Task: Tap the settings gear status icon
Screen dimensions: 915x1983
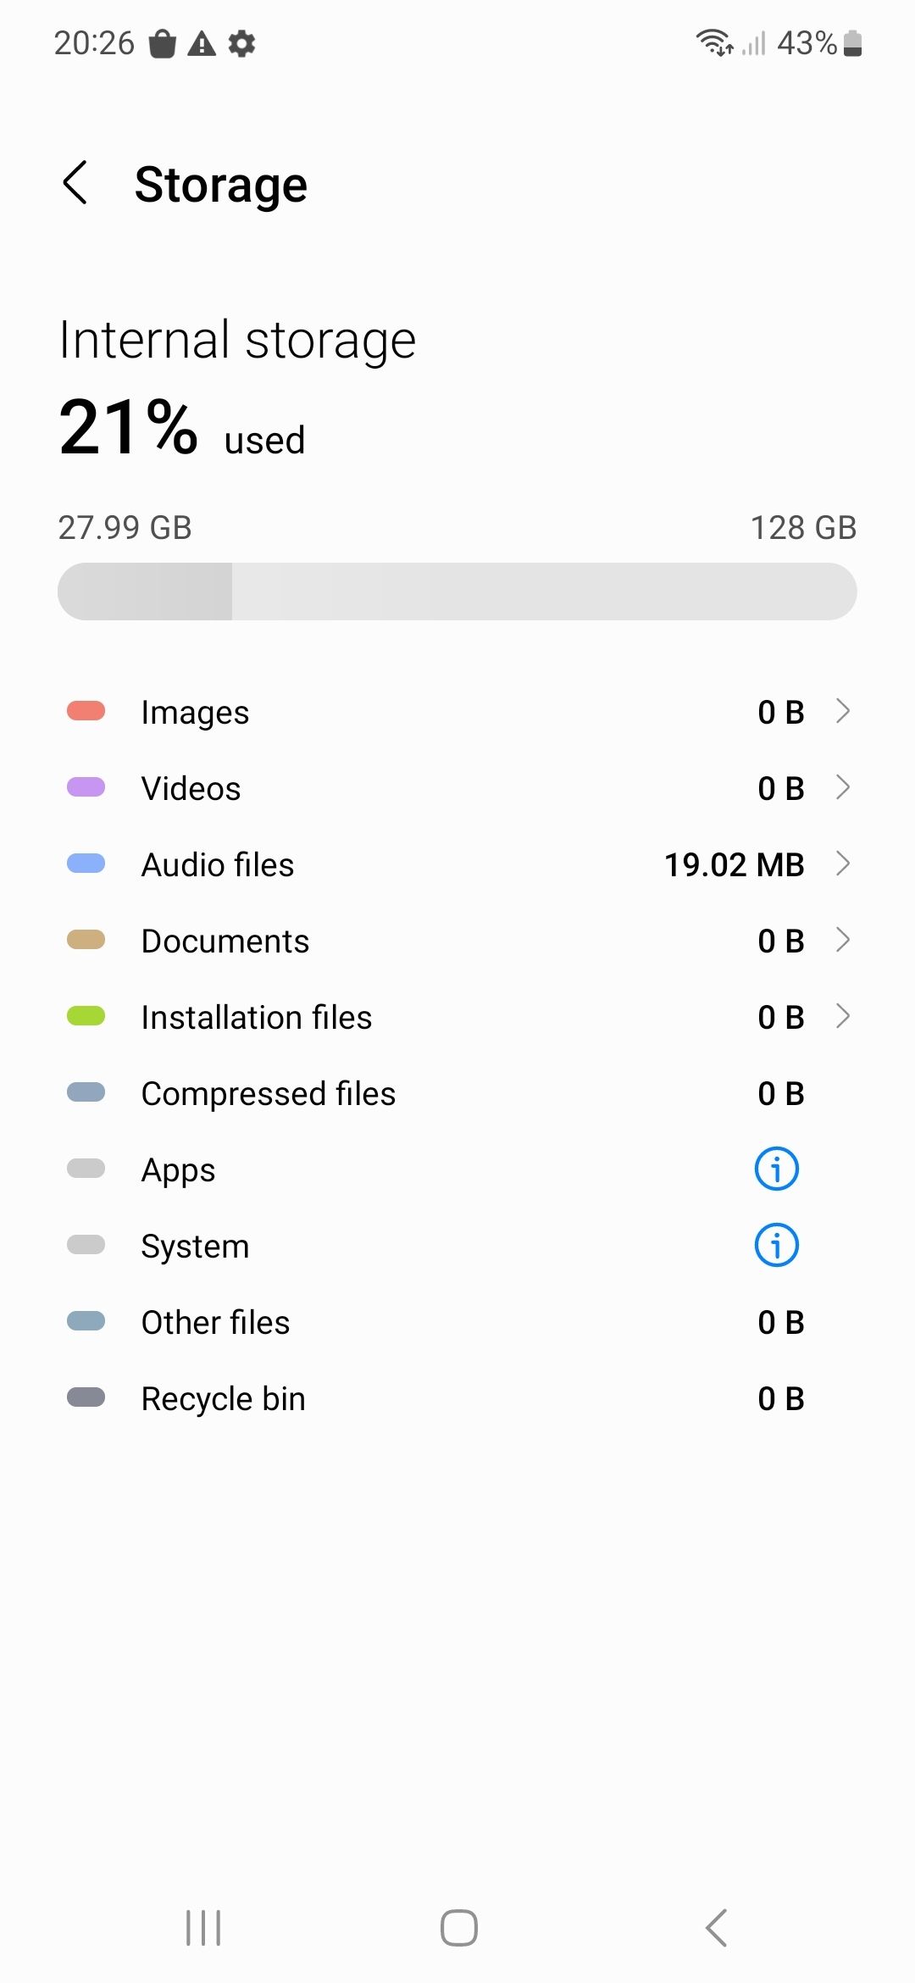Action: (x=242, y=43)
